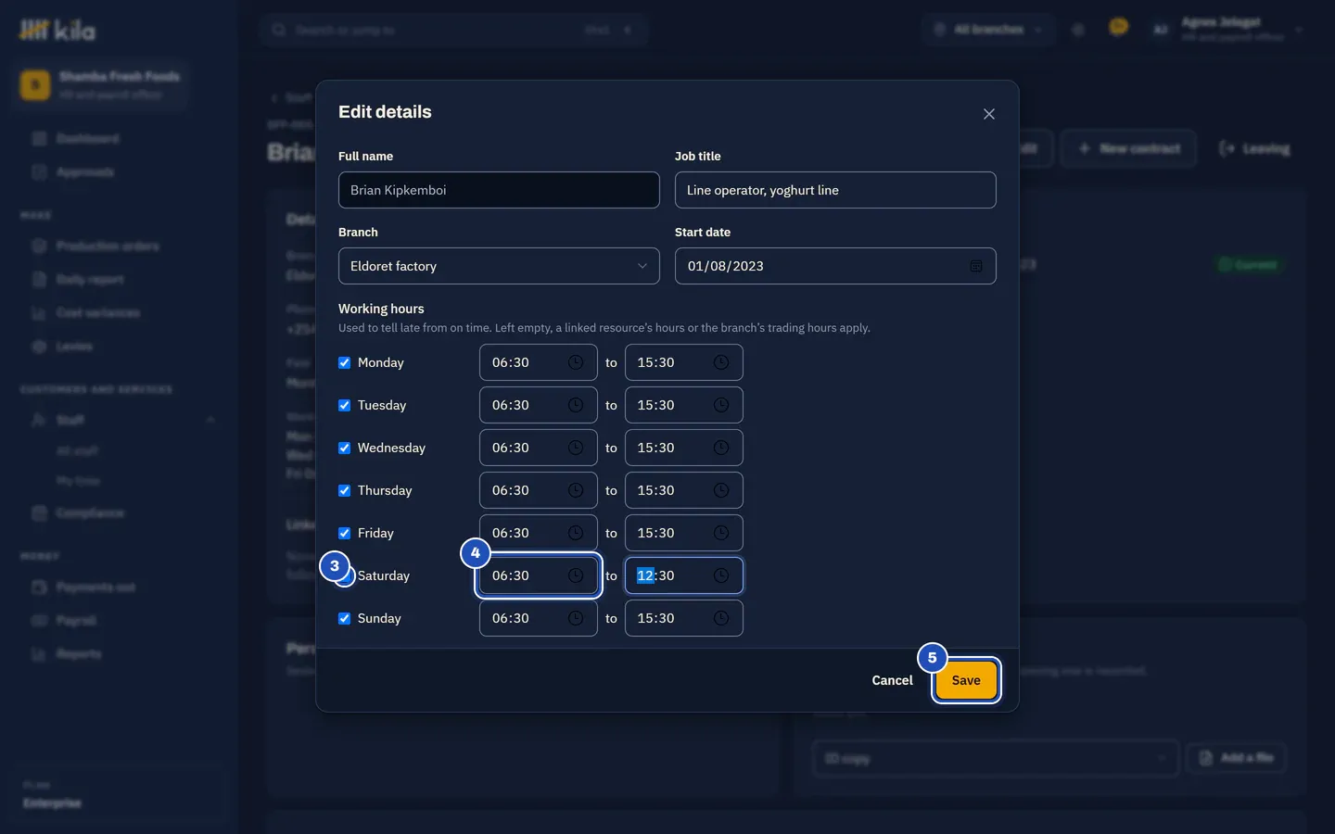Viewport: 1335px width, 834px height.
Task: Uncheck the Monday working day checkbox
Action: point(344,362)
